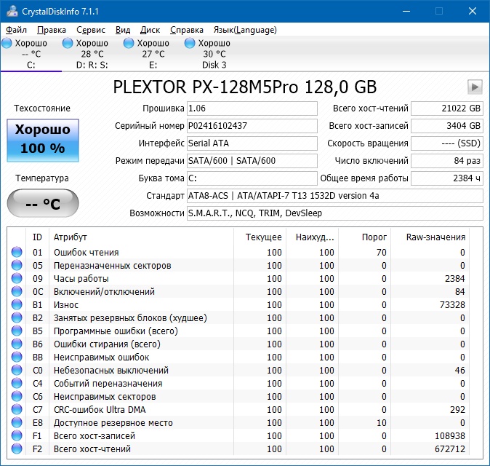The image size is (490, 466).
Task: Click the Хорошо 100 % health status button
Action: click(x=43, y=139)
